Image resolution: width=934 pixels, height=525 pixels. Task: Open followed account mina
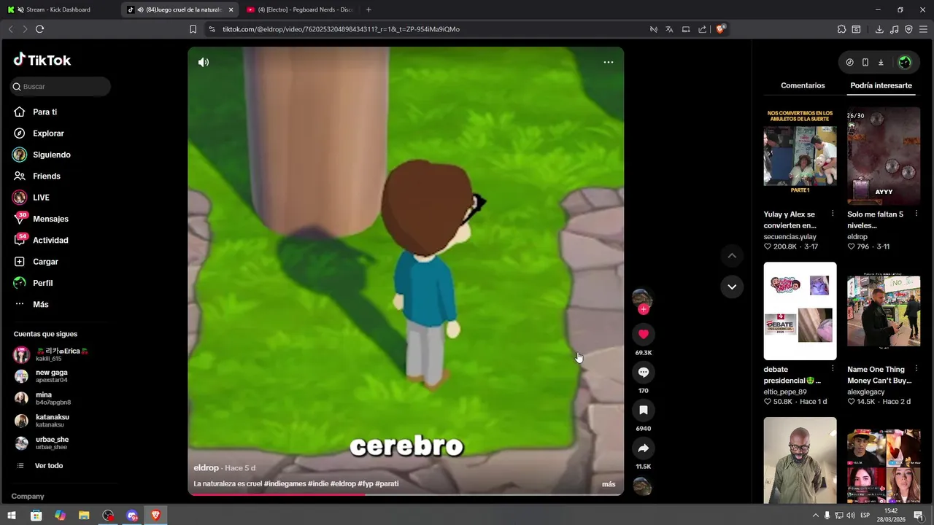pos(51,398)
